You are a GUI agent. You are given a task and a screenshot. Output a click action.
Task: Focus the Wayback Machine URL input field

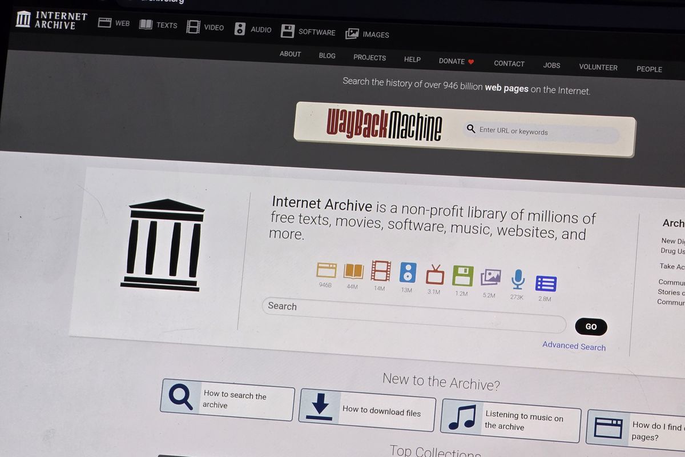point(542,132)
